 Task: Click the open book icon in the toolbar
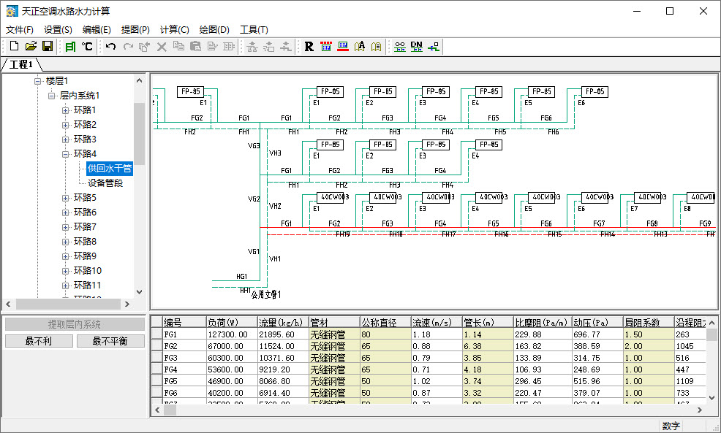click(x=376, y=47)
